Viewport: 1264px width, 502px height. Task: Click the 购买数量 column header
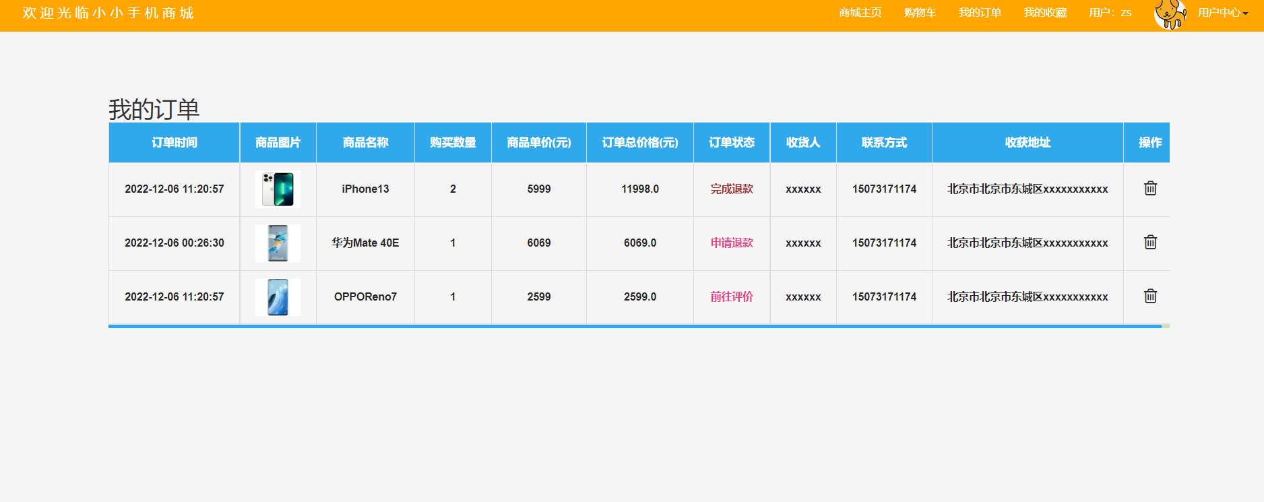[x=453, y=142]
